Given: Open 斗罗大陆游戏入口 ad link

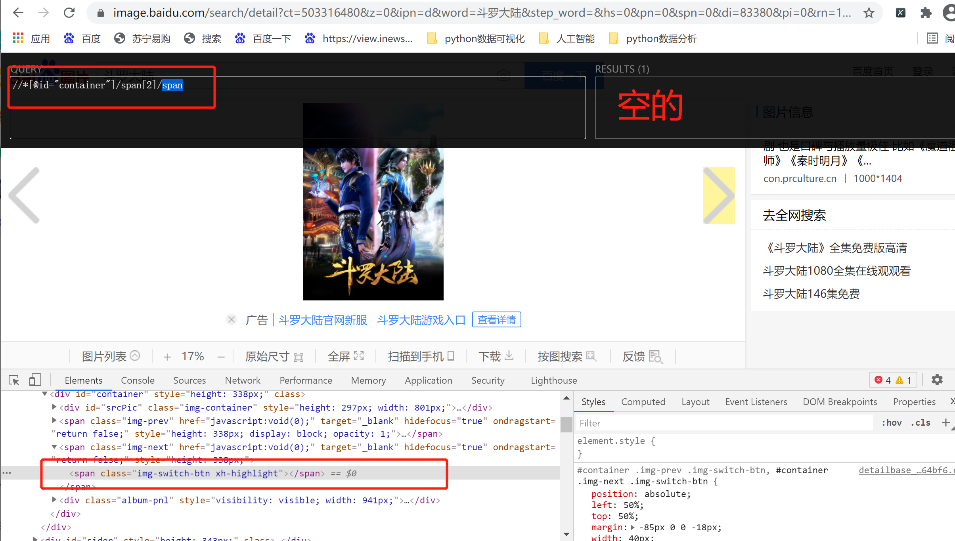Looking at the screenshot, I should pos(421,320).
